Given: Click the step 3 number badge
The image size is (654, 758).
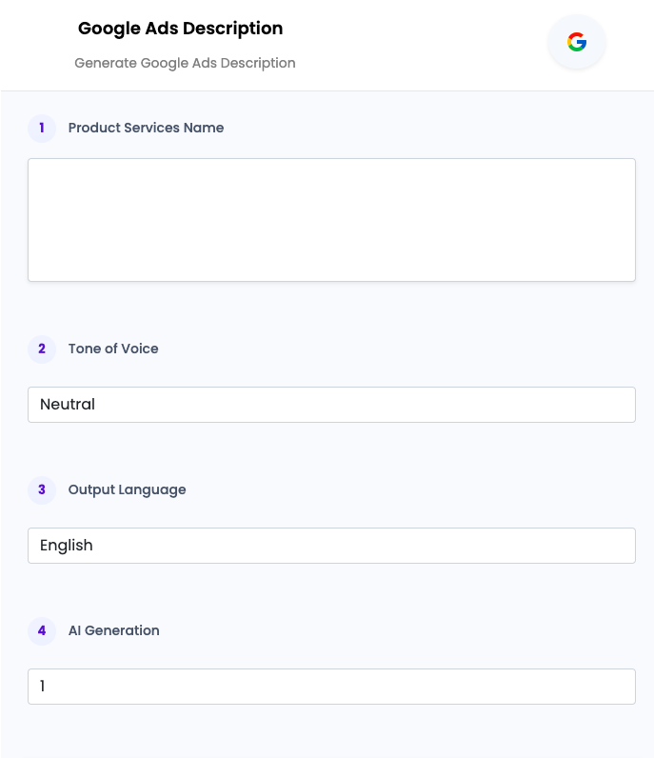Looking at the screenshot, I should 42,490.
